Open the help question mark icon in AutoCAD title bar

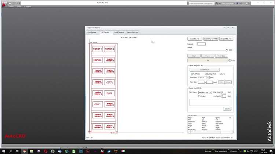[247, 3]
